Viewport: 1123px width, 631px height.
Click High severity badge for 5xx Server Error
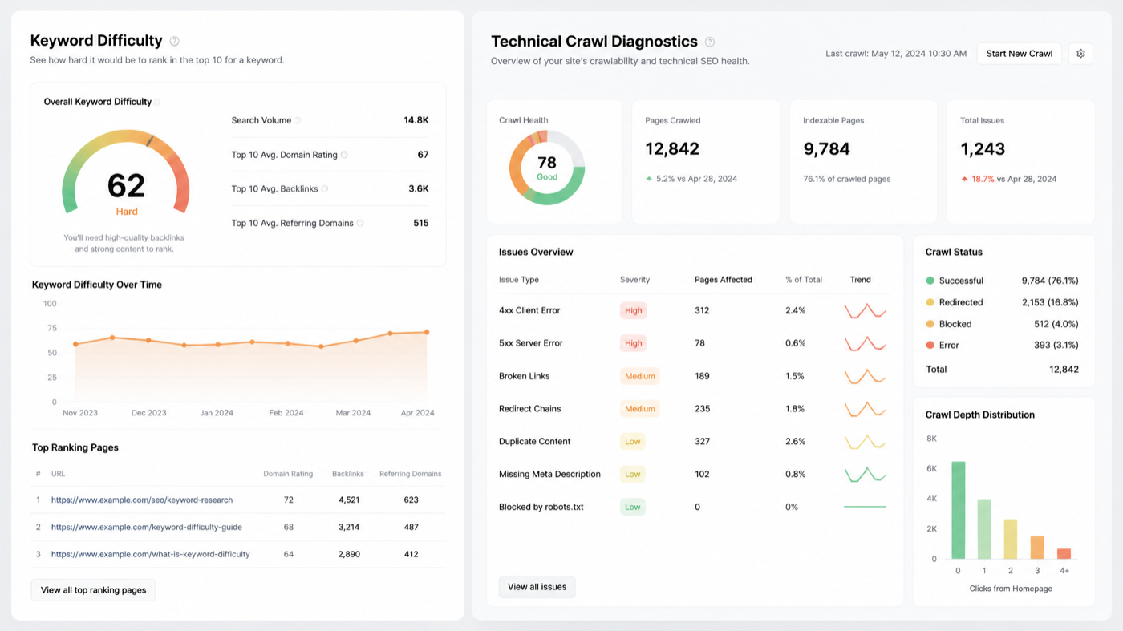633,343
